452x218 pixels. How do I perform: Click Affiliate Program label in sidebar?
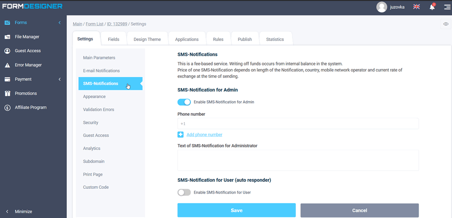(x=31, y=107)
